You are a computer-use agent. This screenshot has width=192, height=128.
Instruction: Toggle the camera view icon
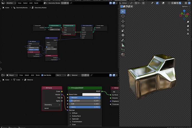(x=188, y=30)
